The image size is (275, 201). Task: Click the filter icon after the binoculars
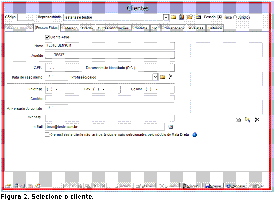point(88,186)
